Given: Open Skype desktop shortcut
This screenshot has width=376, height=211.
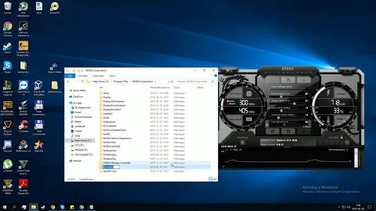Looking at the screenshot, I should pyautogui.click(x=8, y=67).
